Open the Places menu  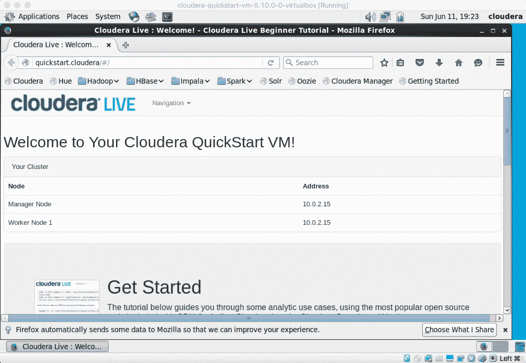pyautogui.click(x=77, y=16)
